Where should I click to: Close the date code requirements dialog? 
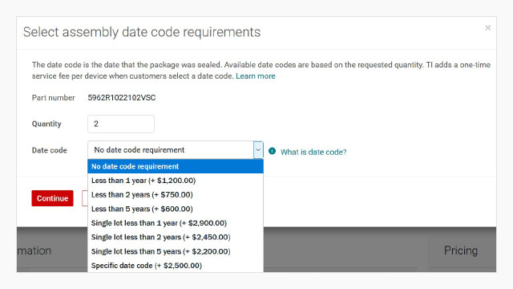pos(487,28)
